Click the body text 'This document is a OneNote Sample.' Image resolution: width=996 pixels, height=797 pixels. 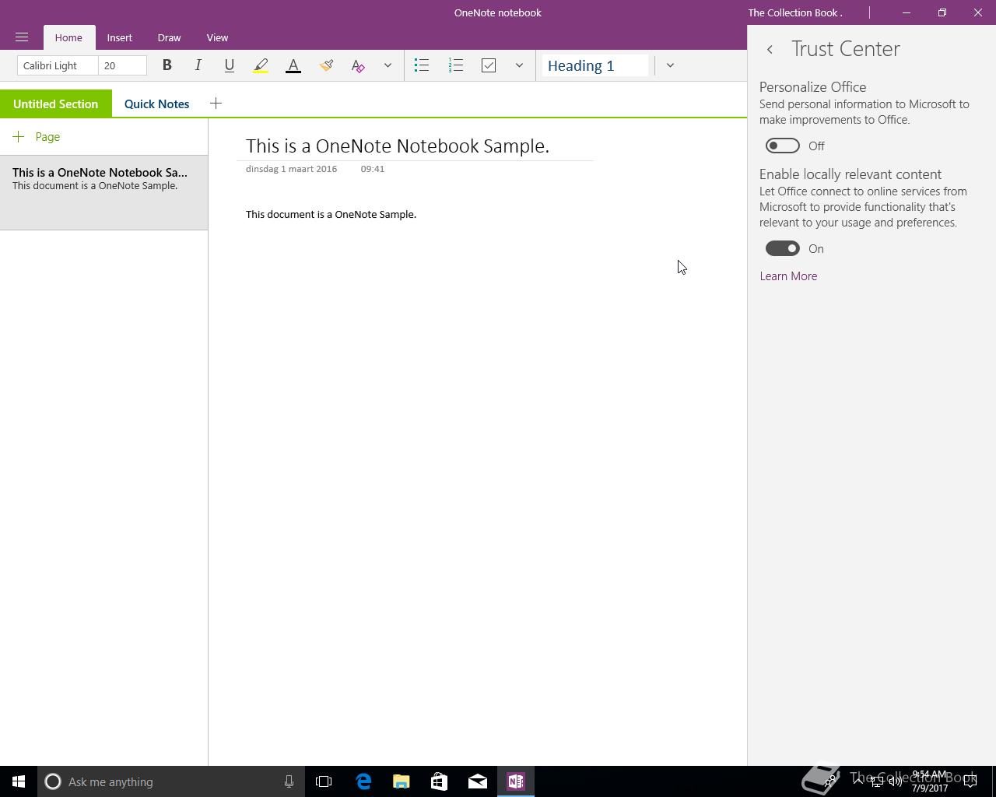[x=331, y=214]
